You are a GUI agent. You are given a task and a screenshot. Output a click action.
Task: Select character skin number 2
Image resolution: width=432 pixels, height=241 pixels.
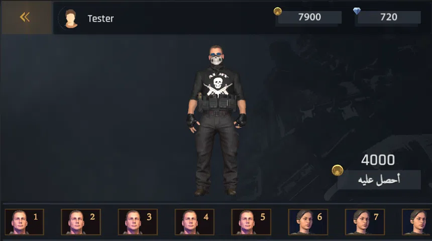point(81,222)
